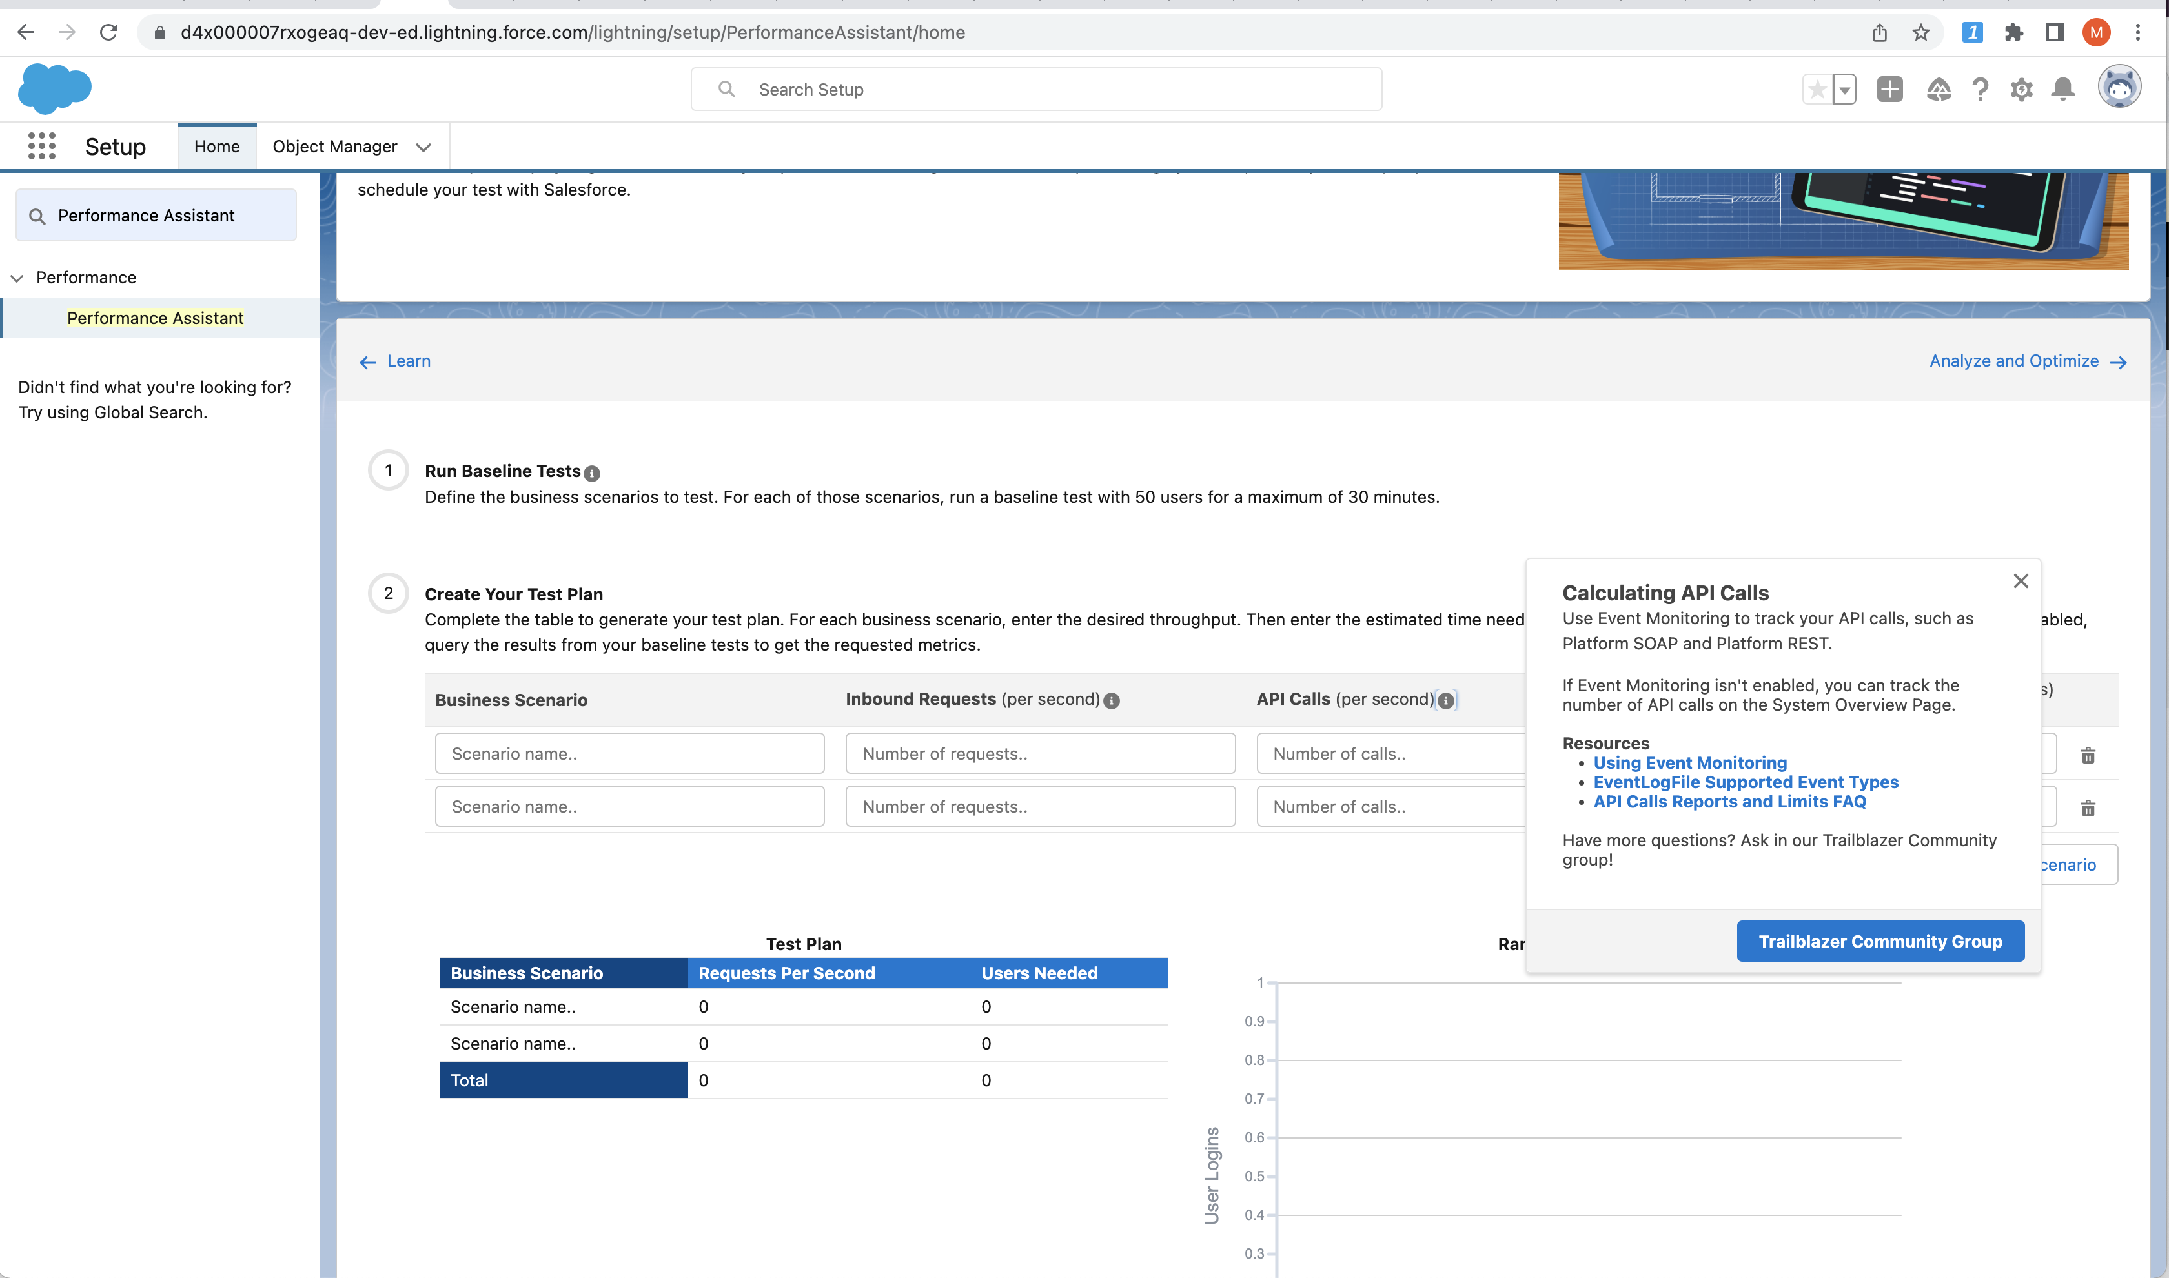This screenshot has height=1278, width=2169.
Task: Open the notifications bell
Action: (x=2062, y=90)
